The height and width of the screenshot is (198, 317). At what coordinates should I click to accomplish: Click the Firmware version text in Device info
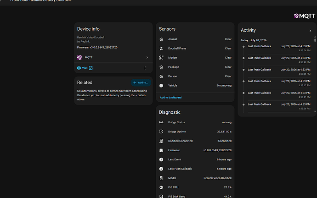point(97,48)
